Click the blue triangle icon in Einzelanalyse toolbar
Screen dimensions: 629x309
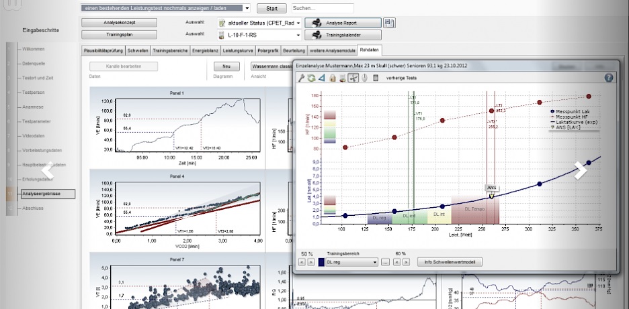pos(321,78)
